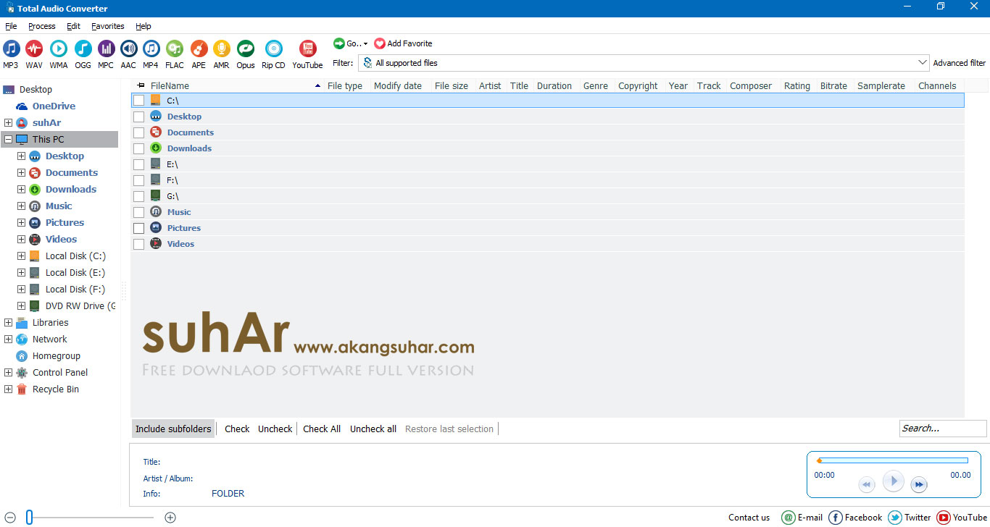Click the Check All button
Image resolution: width=990 pixels, height=527 pixels.
[x=321, y=428]
